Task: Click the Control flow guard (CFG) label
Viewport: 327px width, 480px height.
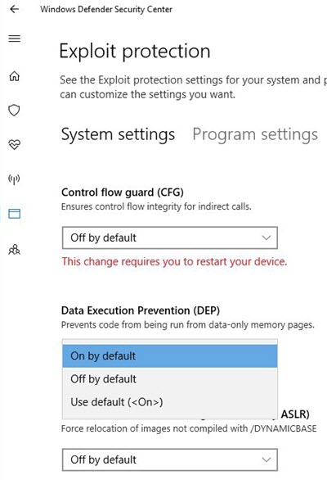Action: point(123,192)
